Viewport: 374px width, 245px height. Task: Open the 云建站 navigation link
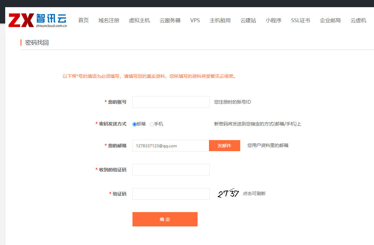click(x=248, y=20)
